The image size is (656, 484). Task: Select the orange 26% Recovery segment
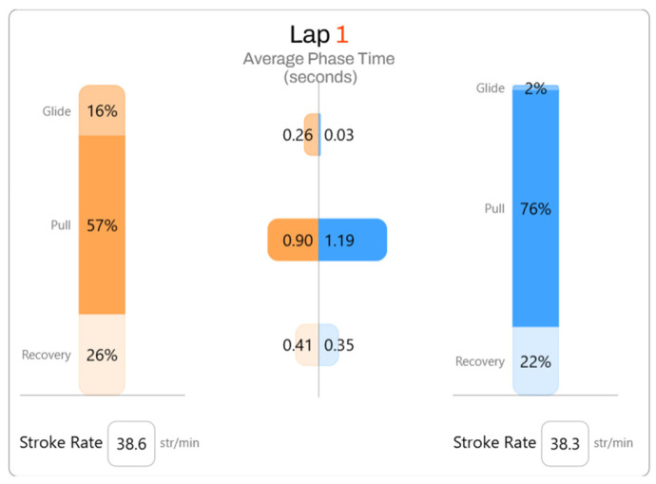tap(102, 355)
